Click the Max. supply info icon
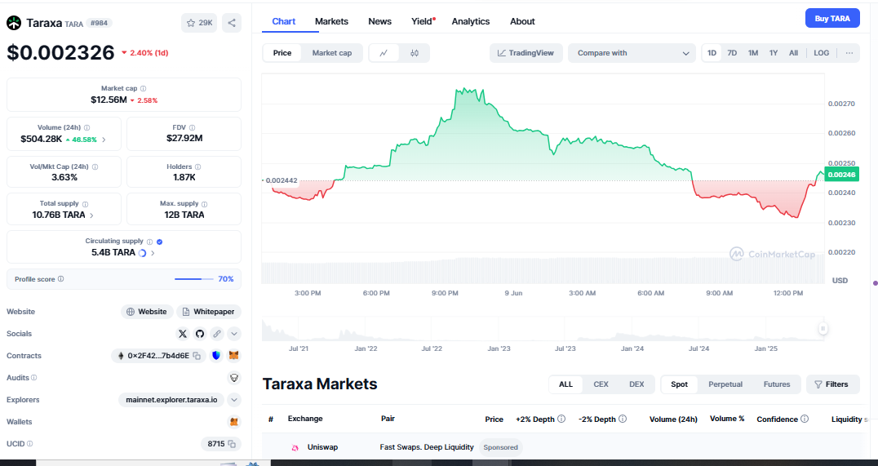Screen dimensions: 878x466 (204, 204)
